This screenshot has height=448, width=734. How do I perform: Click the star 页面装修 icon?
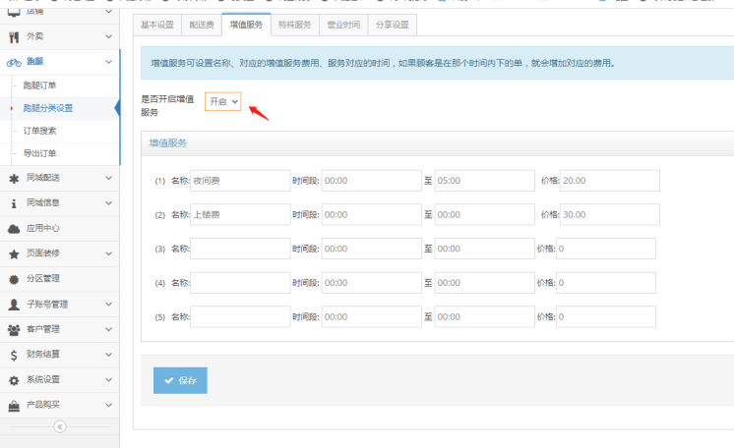coord(14,253)
